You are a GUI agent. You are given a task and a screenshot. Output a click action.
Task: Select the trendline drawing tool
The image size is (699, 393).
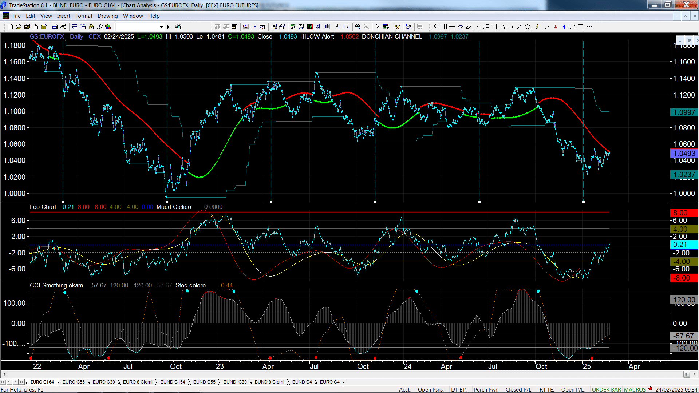(435, 27)
